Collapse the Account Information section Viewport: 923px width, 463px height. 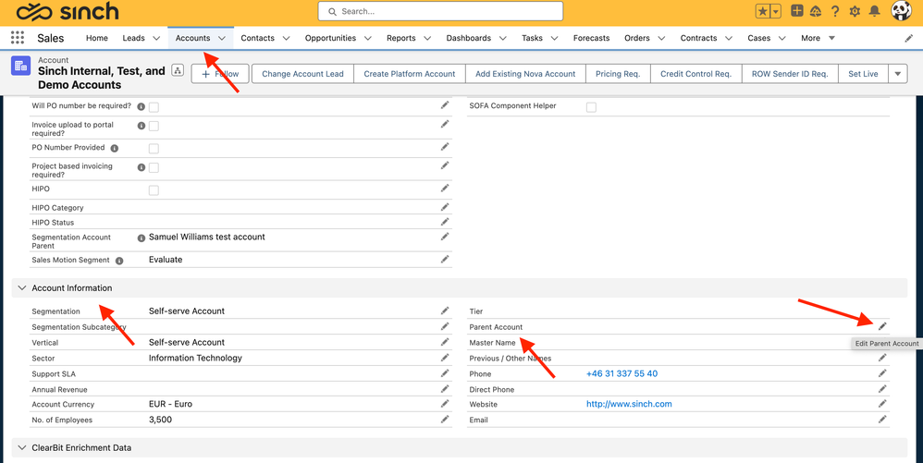click(x=22, y=287)
